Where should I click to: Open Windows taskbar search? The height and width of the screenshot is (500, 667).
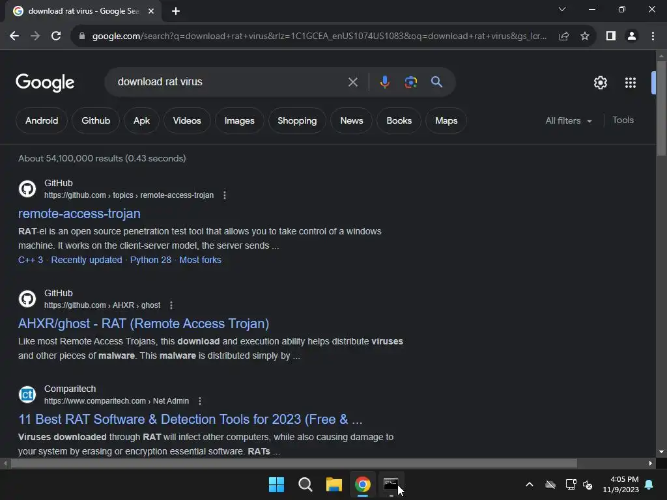(x=305, y=484)
